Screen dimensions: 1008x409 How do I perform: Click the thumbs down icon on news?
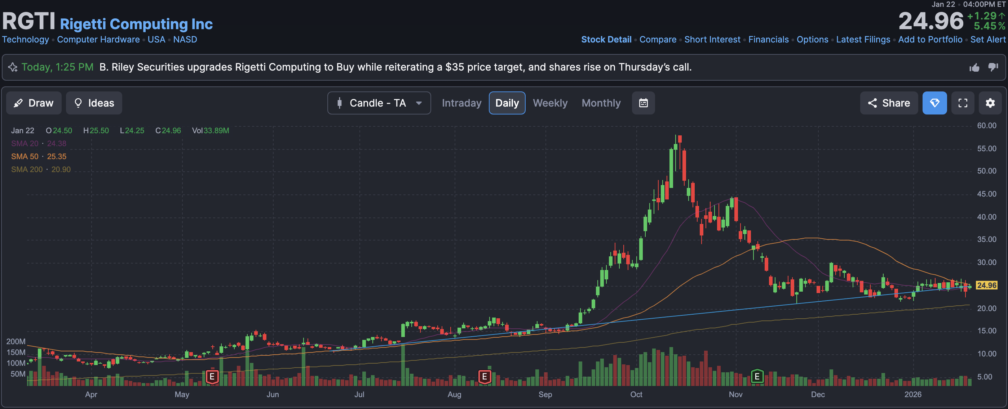pyautogui.click(x=993, y=67)
